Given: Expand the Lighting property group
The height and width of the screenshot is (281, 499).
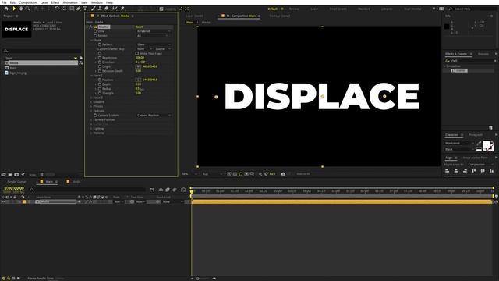Looking at the screenshot, I should tap(91, 129).
